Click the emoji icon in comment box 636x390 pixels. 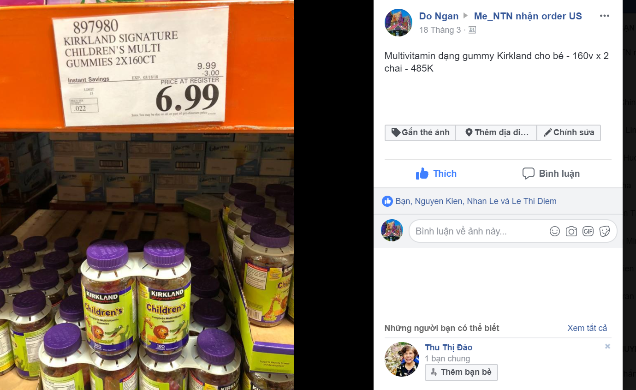(x=555, y=231)
